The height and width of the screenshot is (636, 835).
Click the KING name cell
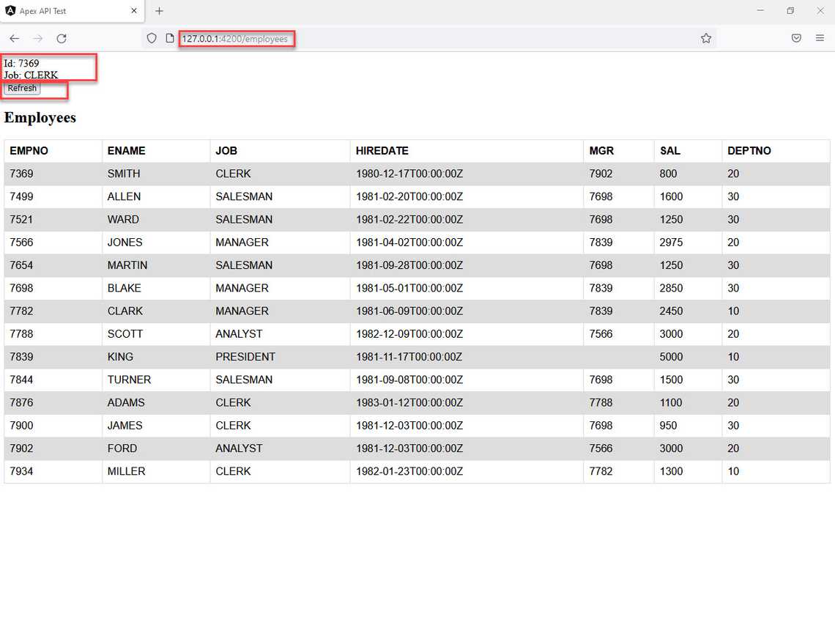(120, 357)
